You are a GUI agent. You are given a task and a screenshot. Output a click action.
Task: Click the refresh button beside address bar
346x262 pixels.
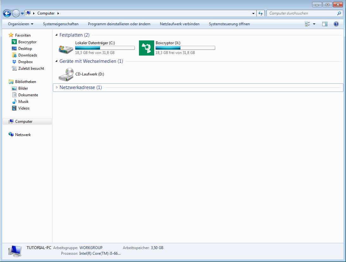(x=261, y=14)
